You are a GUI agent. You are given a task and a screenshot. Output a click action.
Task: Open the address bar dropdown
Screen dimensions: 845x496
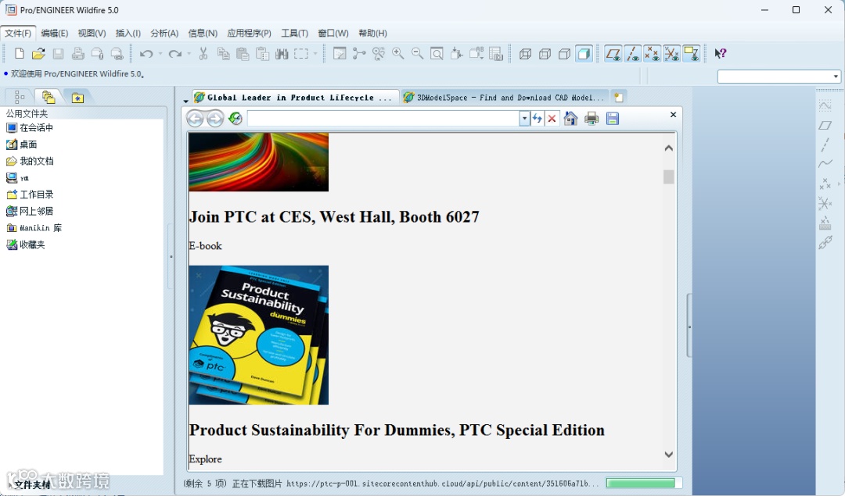point(524,119)
